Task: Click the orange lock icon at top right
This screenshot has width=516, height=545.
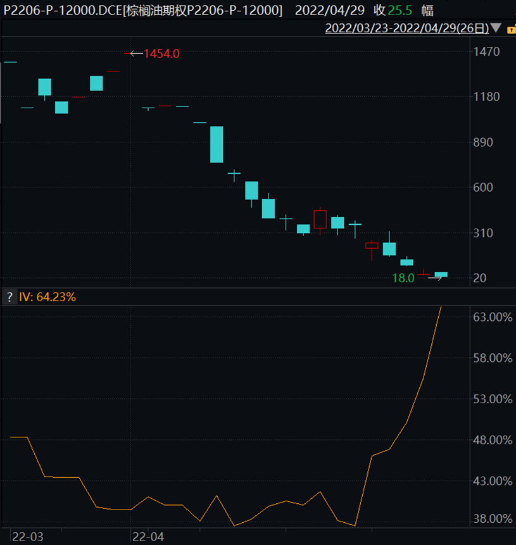Action: 512,29
